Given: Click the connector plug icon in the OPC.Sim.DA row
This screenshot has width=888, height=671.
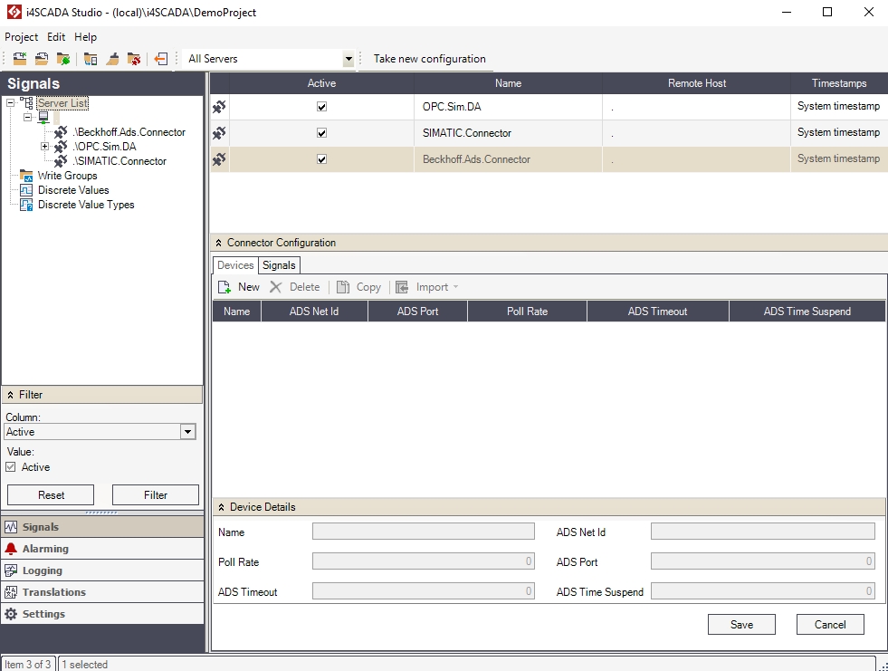Looking at the screenshot, I should coord(220,107).
